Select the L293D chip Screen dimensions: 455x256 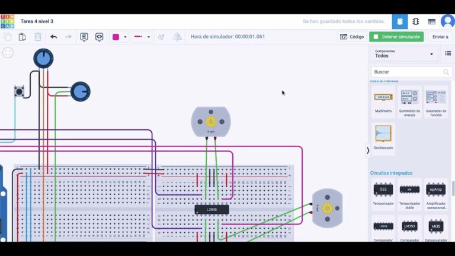pos(212,210)
